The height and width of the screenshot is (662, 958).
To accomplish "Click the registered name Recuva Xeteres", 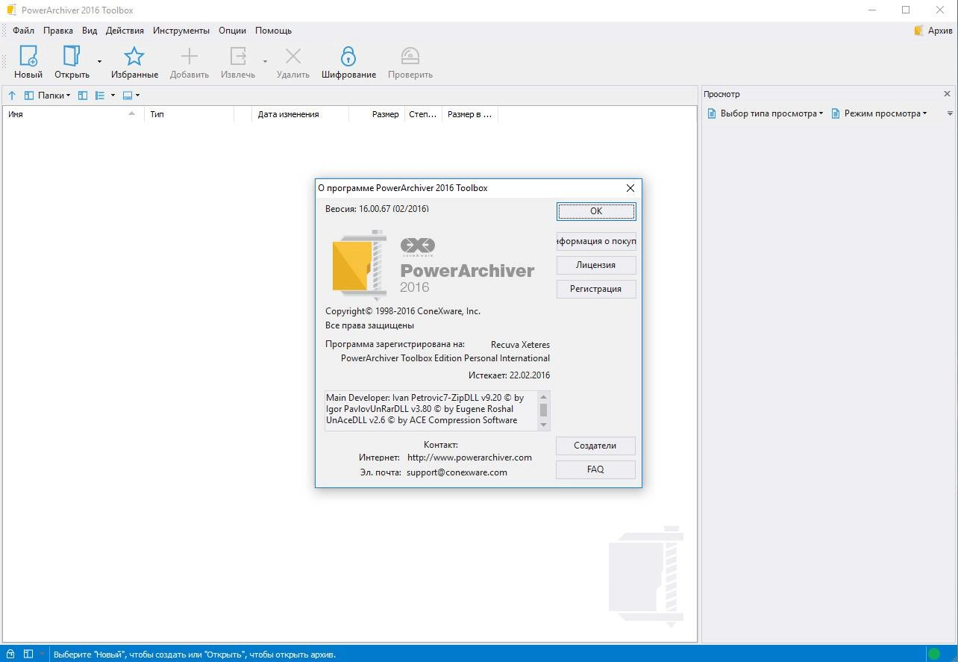I will pyautogui.click(x=520, y=345).
